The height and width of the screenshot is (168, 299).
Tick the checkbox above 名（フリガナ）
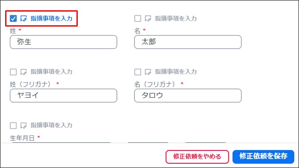[137, 72]
